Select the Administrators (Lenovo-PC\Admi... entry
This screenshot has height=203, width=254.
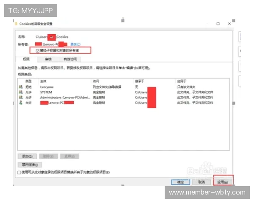click(x=124, y=97)
